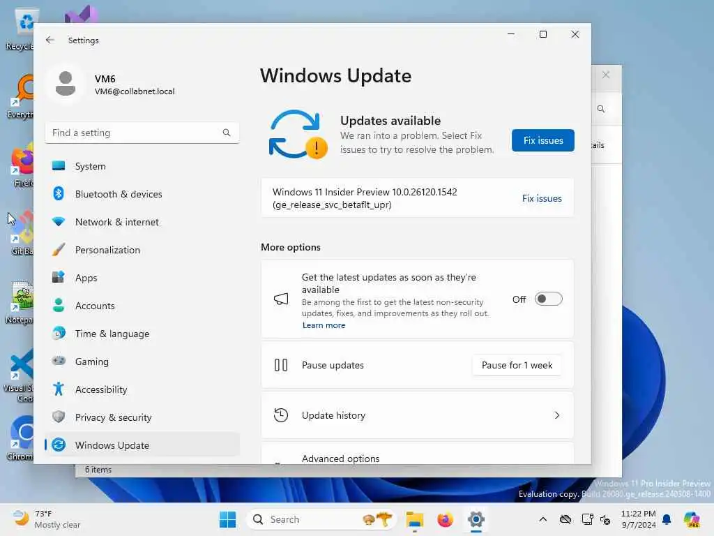The image size is (714, 536).
Task: Click the muted volume tray icon
Action: point(605,519)
